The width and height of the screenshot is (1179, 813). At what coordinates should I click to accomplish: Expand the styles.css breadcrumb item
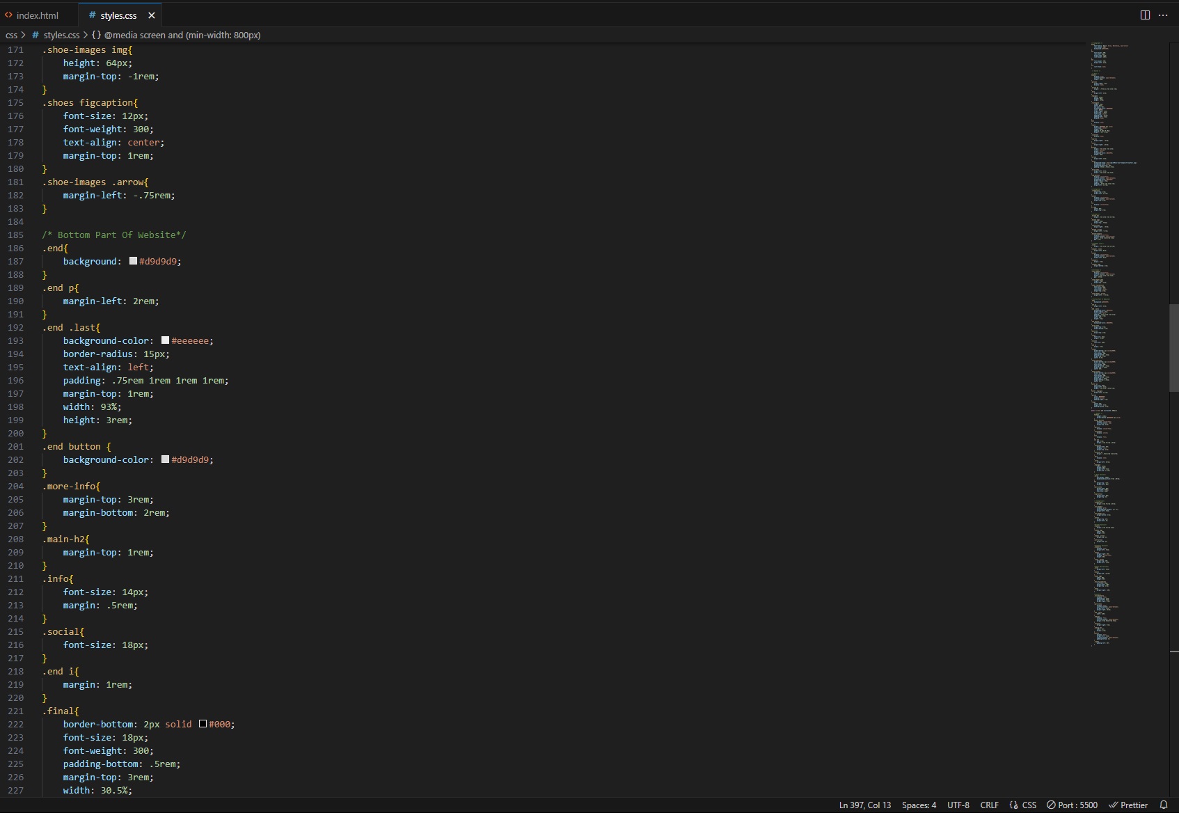[x=61, y=35]
